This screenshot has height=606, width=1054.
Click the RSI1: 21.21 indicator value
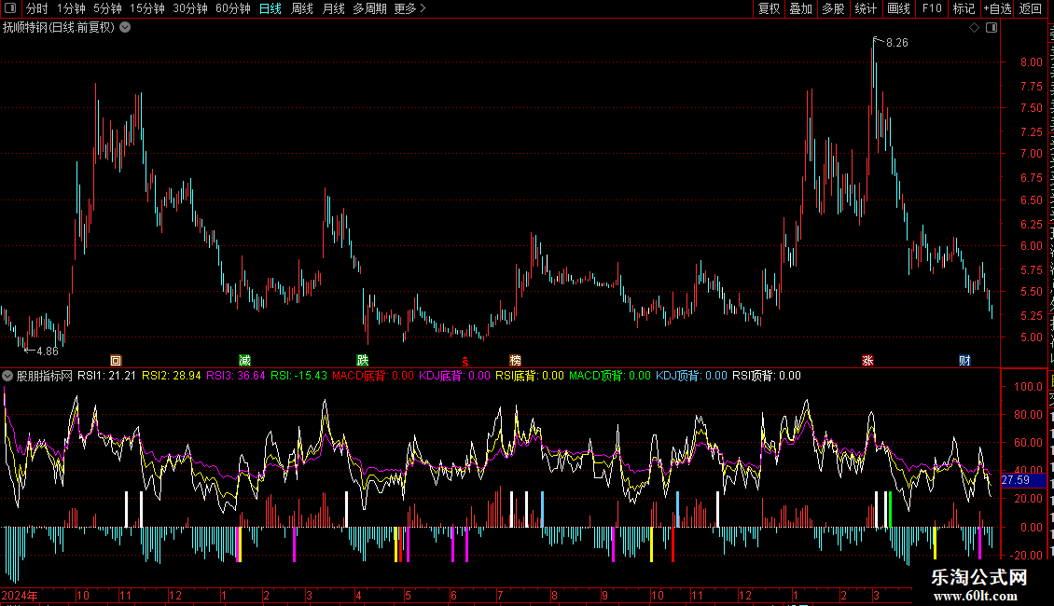click(107, 376)
